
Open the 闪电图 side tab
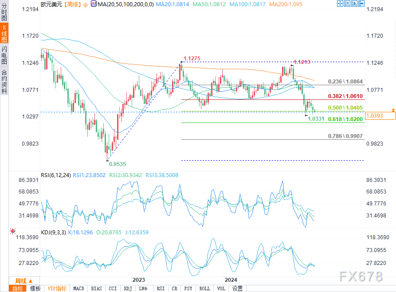[x=4, y=55]
